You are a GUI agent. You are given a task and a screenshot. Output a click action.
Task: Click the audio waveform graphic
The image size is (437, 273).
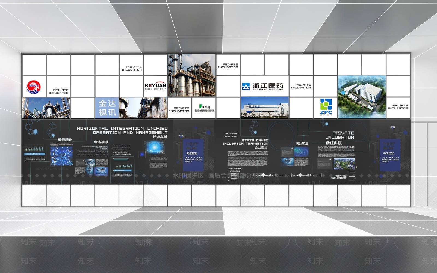pos(284,175)
